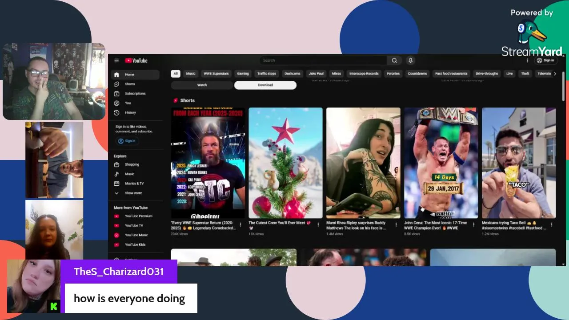Select the Countdowns chip
Image resolution: width=569 pixels, height=320 pixels.
pos(417,74)
